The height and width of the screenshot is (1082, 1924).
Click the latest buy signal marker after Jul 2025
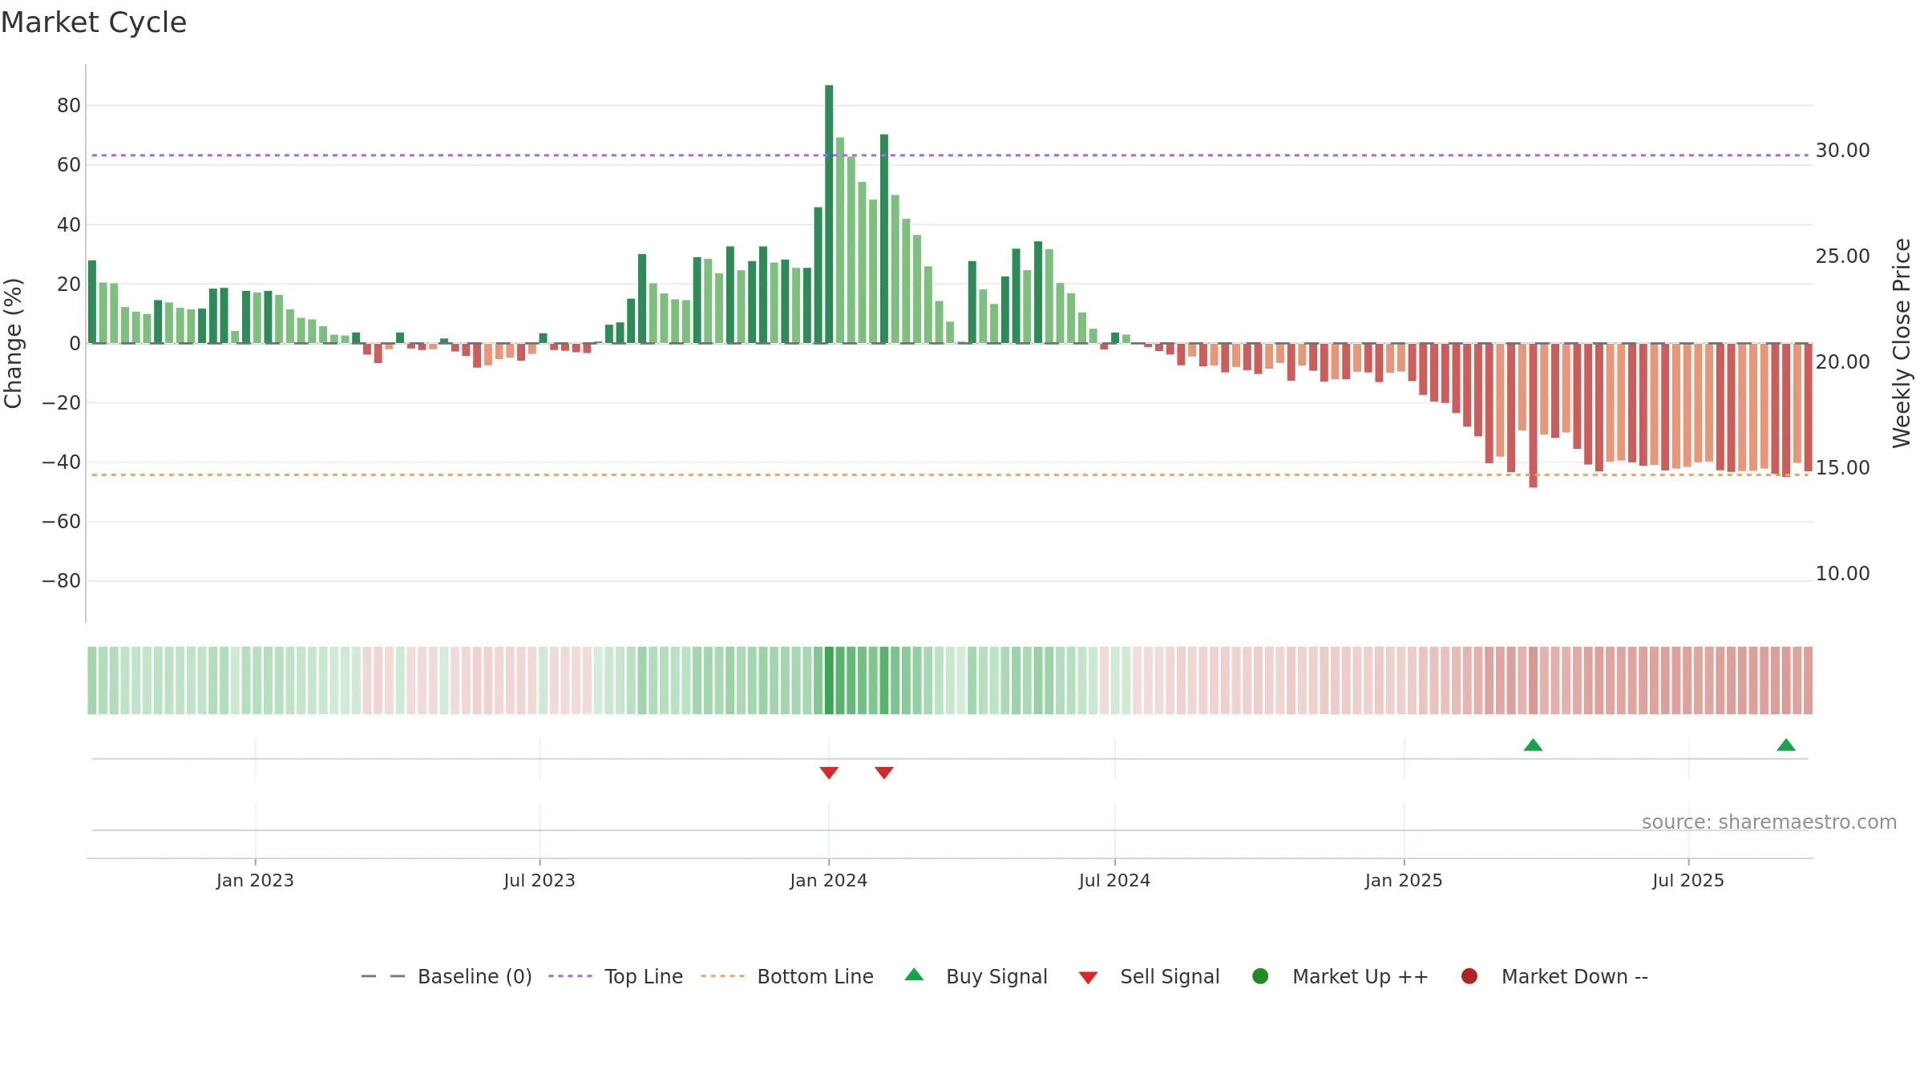tap(1786, 745)
